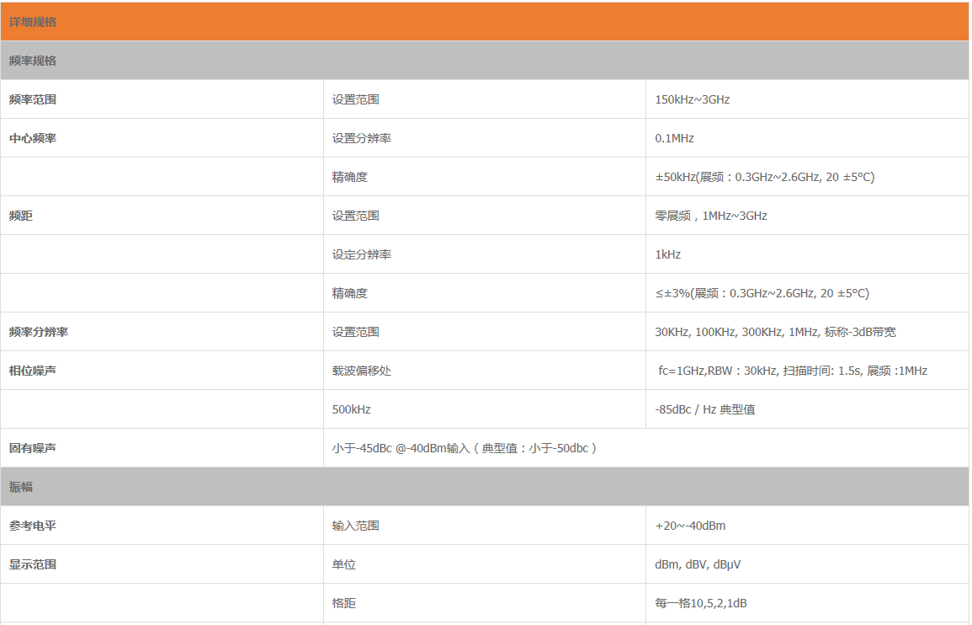Click the 载波偏移处 cell

[361, 371]
